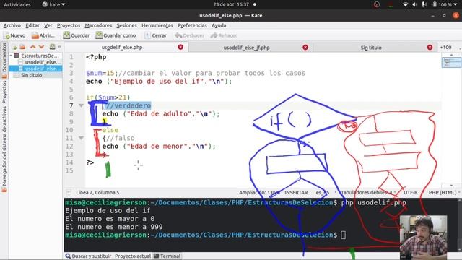
Task: Go to previous document with up arrow icon
Action: [32, 47]
